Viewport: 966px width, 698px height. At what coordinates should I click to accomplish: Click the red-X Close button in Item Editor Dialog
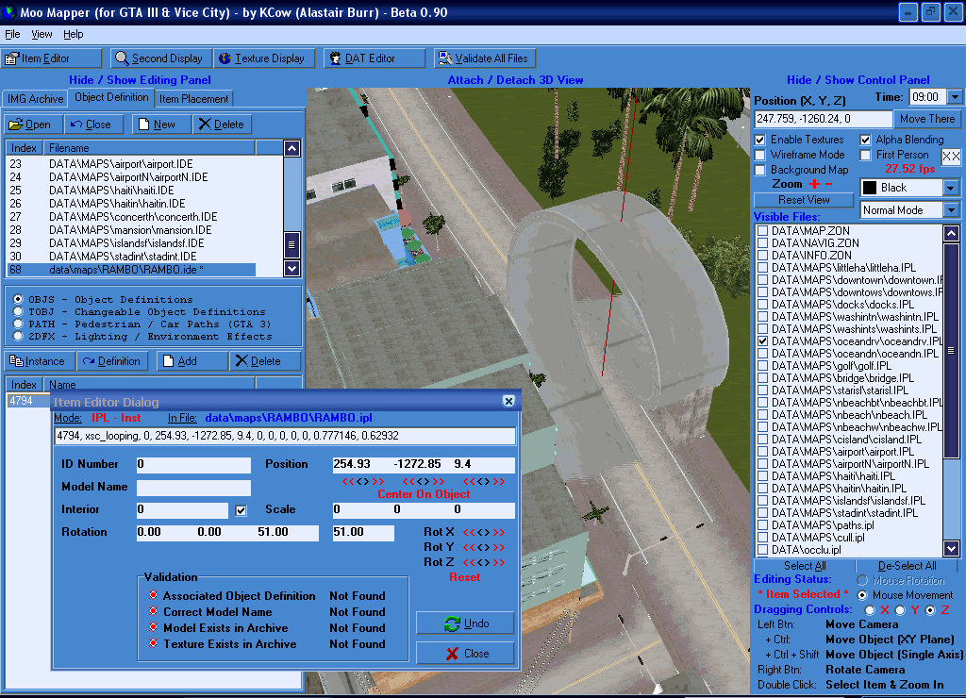tap(465, 654)
